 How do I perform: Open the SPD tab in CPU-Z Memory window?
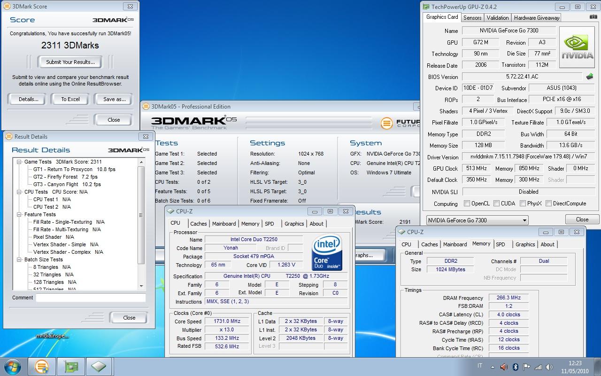501,244
